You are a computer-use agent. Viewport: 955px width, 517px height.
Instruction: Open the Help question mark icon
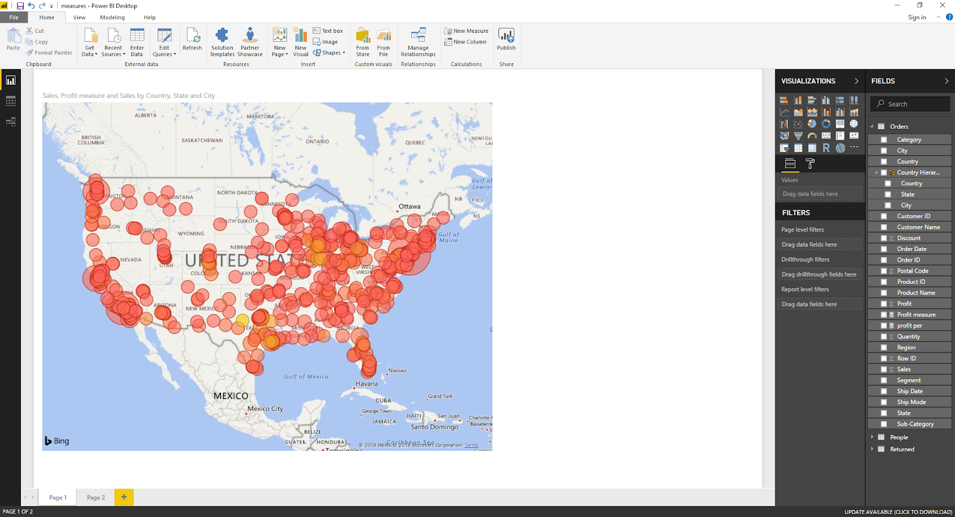(950, 17)
